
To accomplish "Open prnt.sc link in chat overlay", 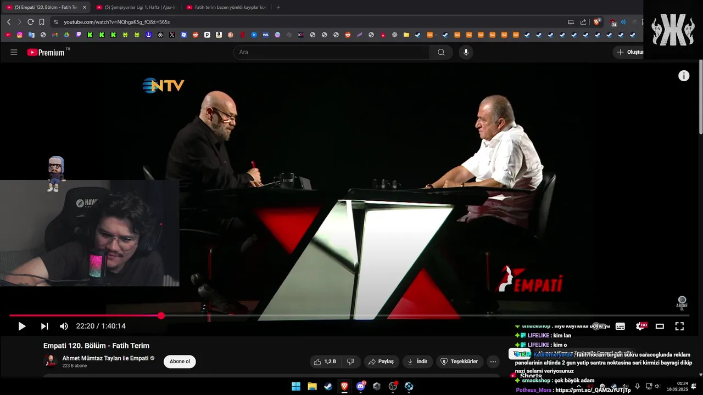I will click(593, 390).
